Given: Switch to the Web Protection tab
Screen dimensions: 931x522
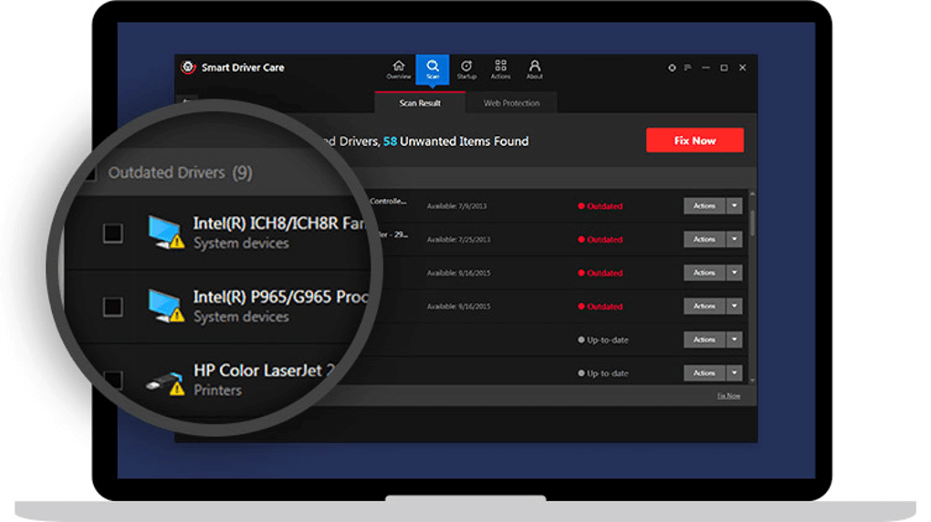Looking at the screenshot, I should click(x=511, y=103).
